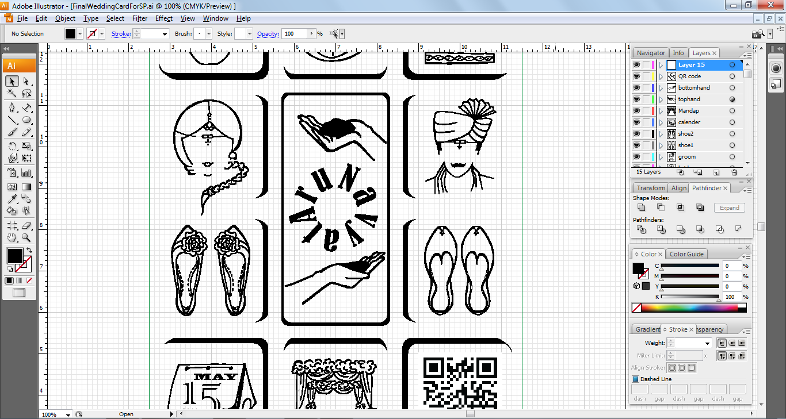786x419 pixels.
Task: Click Create New Sublayer icon in Layers
Action: coord(698,172)
